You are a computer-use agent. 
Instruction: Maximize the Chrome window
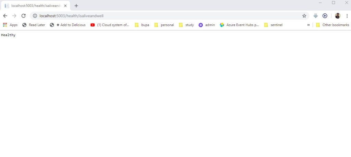pyautogui.click(x=334, y=3)
